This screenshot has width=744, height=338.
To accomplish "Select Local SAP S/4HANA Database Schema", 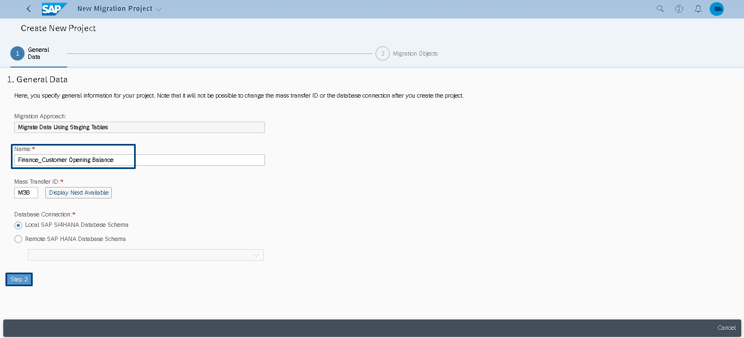I will click(19, 225).
